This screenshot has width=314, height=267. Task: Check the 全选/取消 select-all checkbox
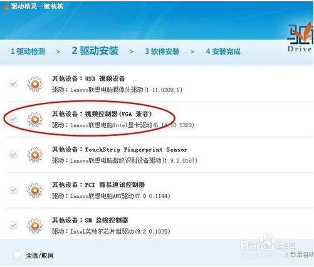point(17,255)
